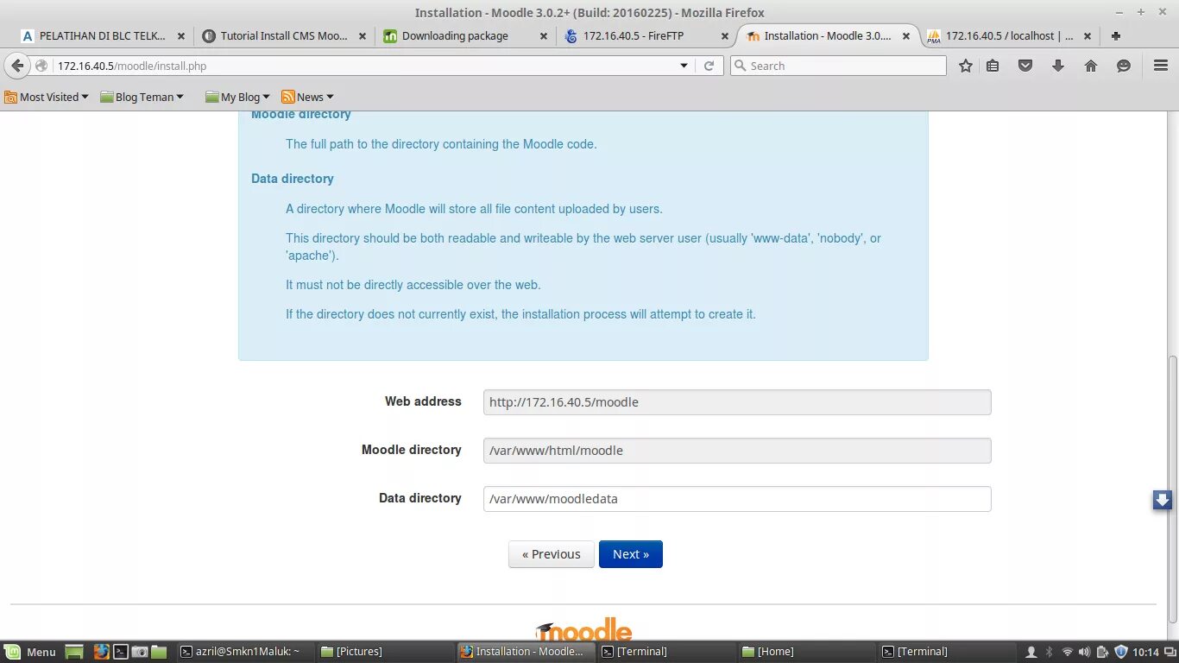The image size is (1179, 663).
Task: Click the « Previous button
Action: [551, 554]
